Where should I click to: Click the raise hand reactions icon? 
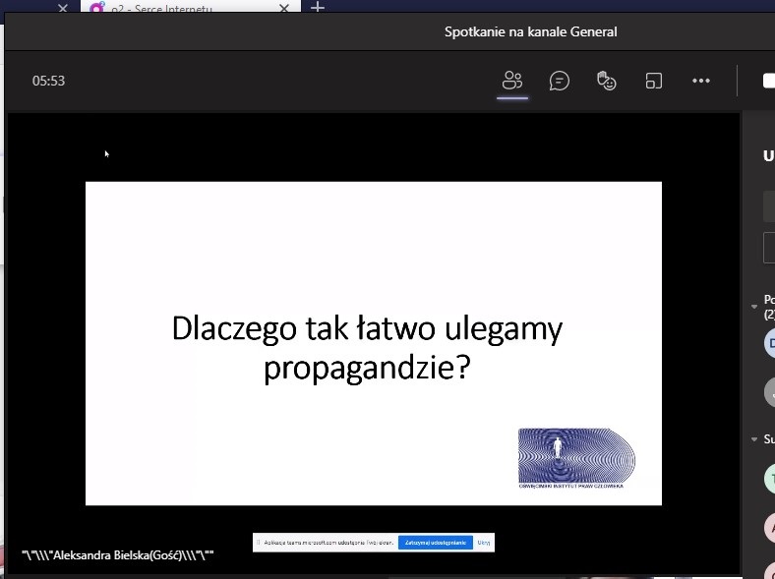pos(607,82)
